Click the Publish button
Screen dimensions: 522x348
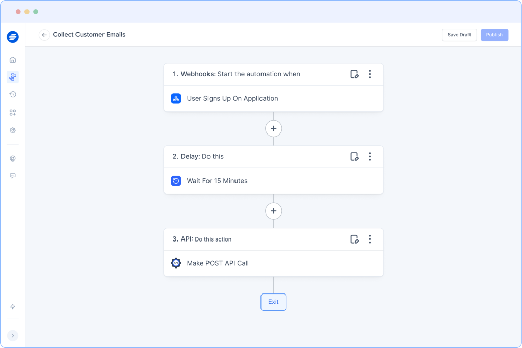[x=494, y=35]
